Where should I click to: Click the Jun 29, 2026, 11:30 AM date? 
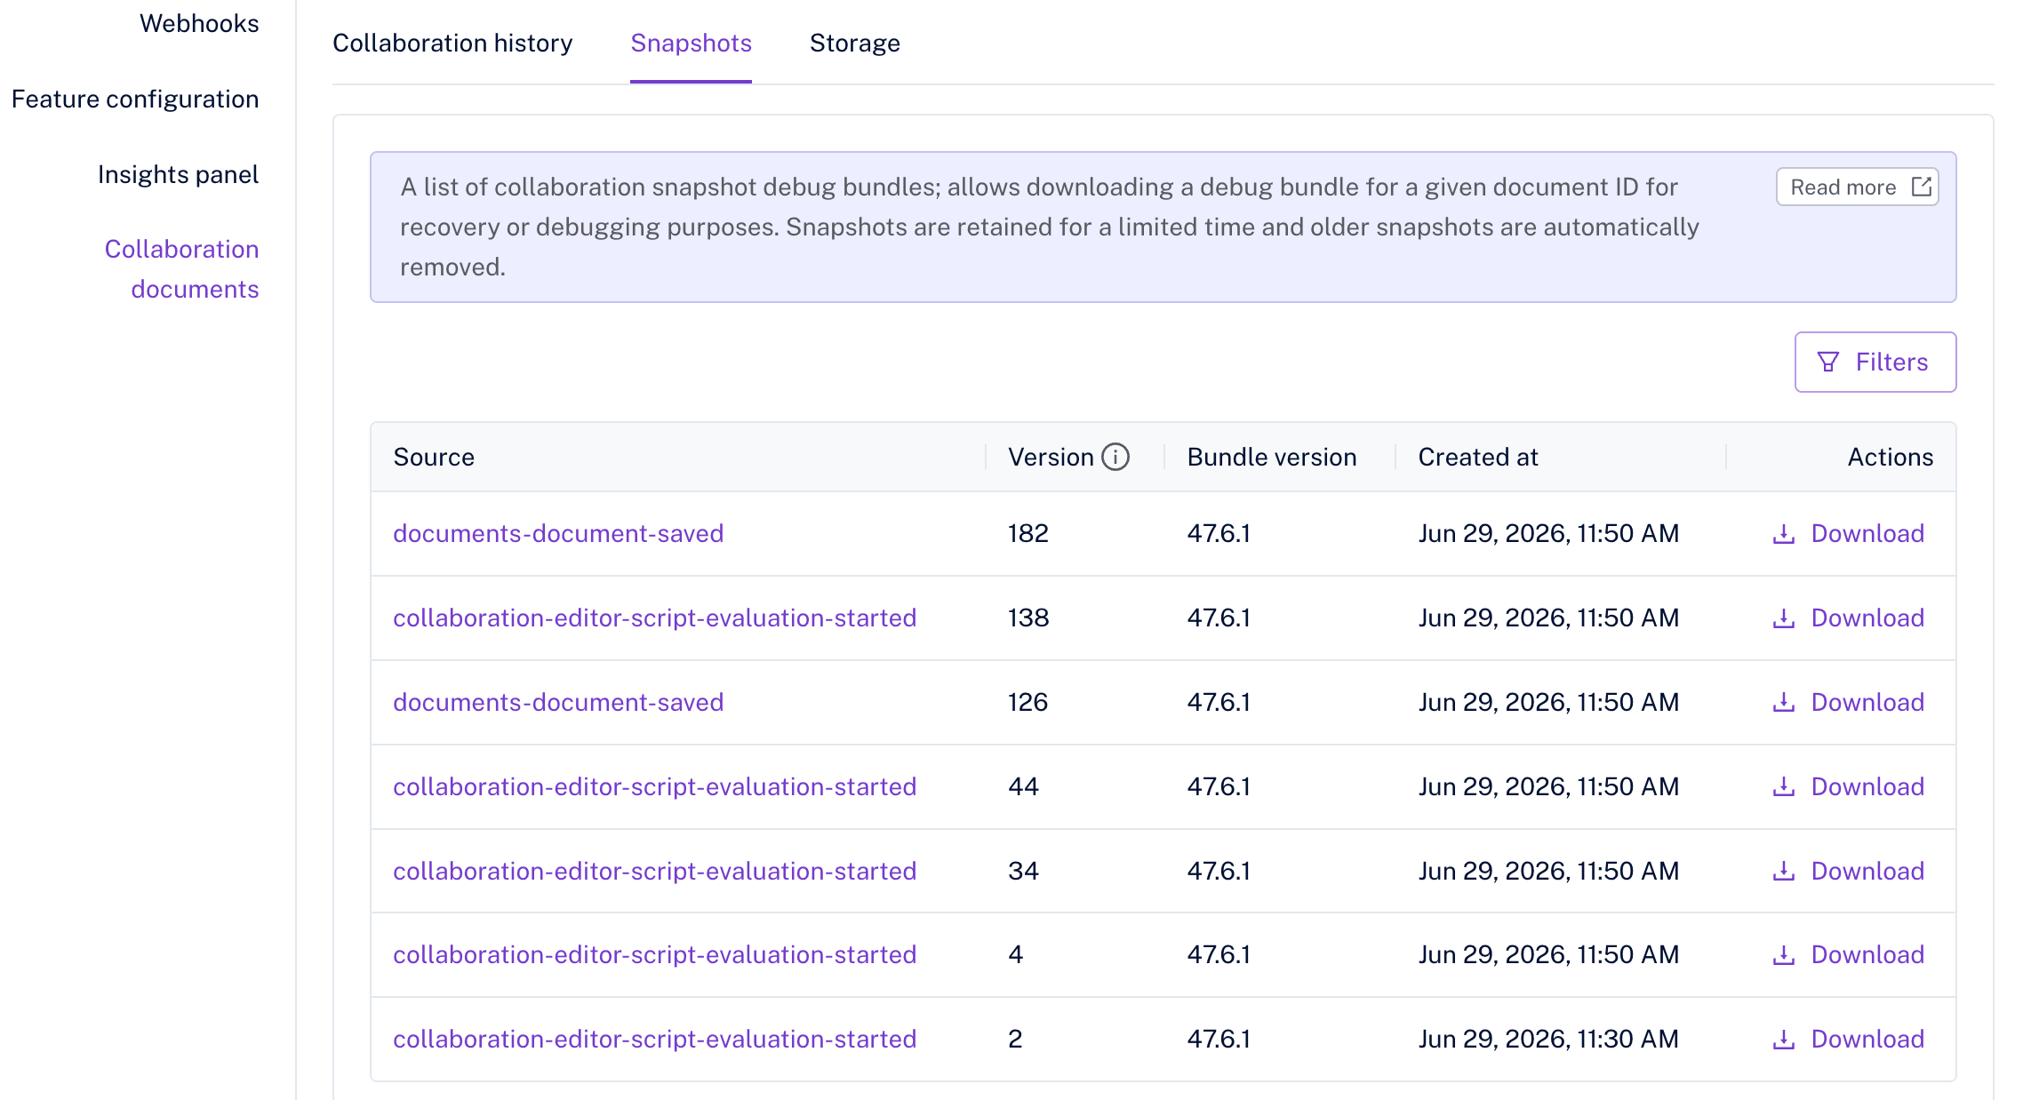(1548, 1039)
